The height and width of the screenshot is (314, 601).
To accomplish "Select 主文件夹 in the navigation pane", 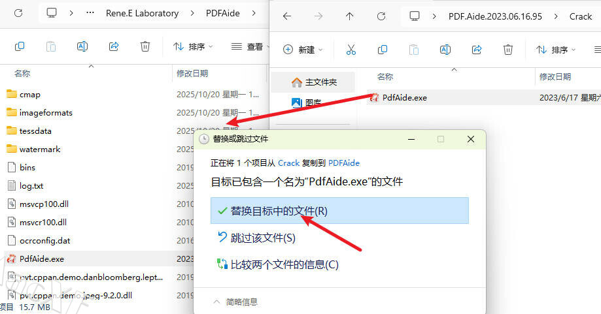I will click(314, 82).
